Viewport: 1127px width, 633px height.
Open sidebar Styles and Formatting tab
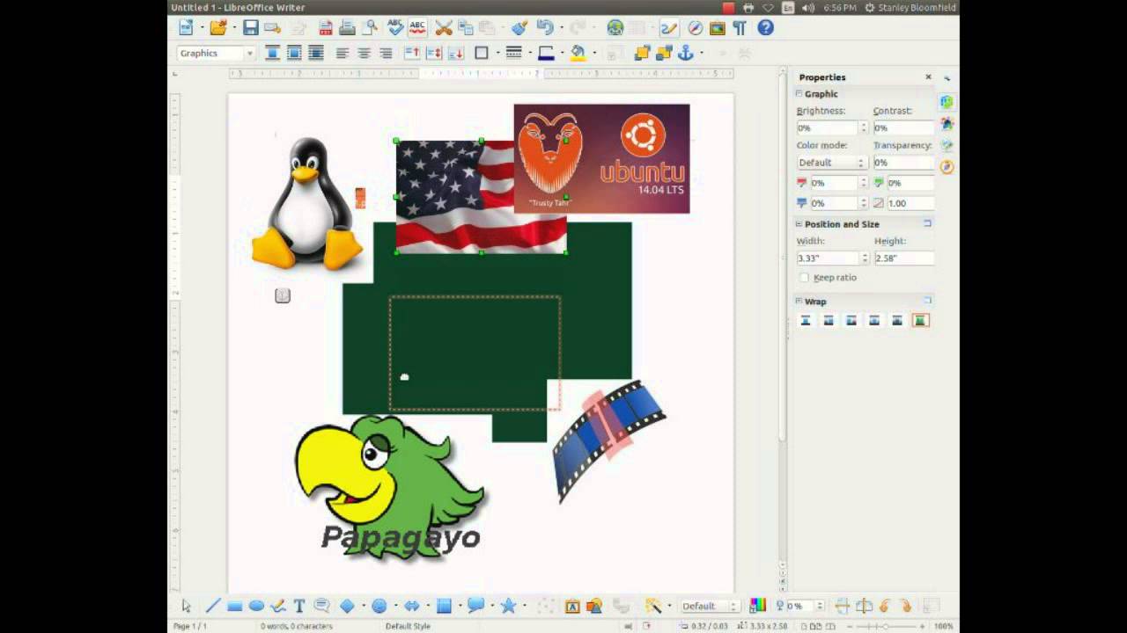(947, 124)
